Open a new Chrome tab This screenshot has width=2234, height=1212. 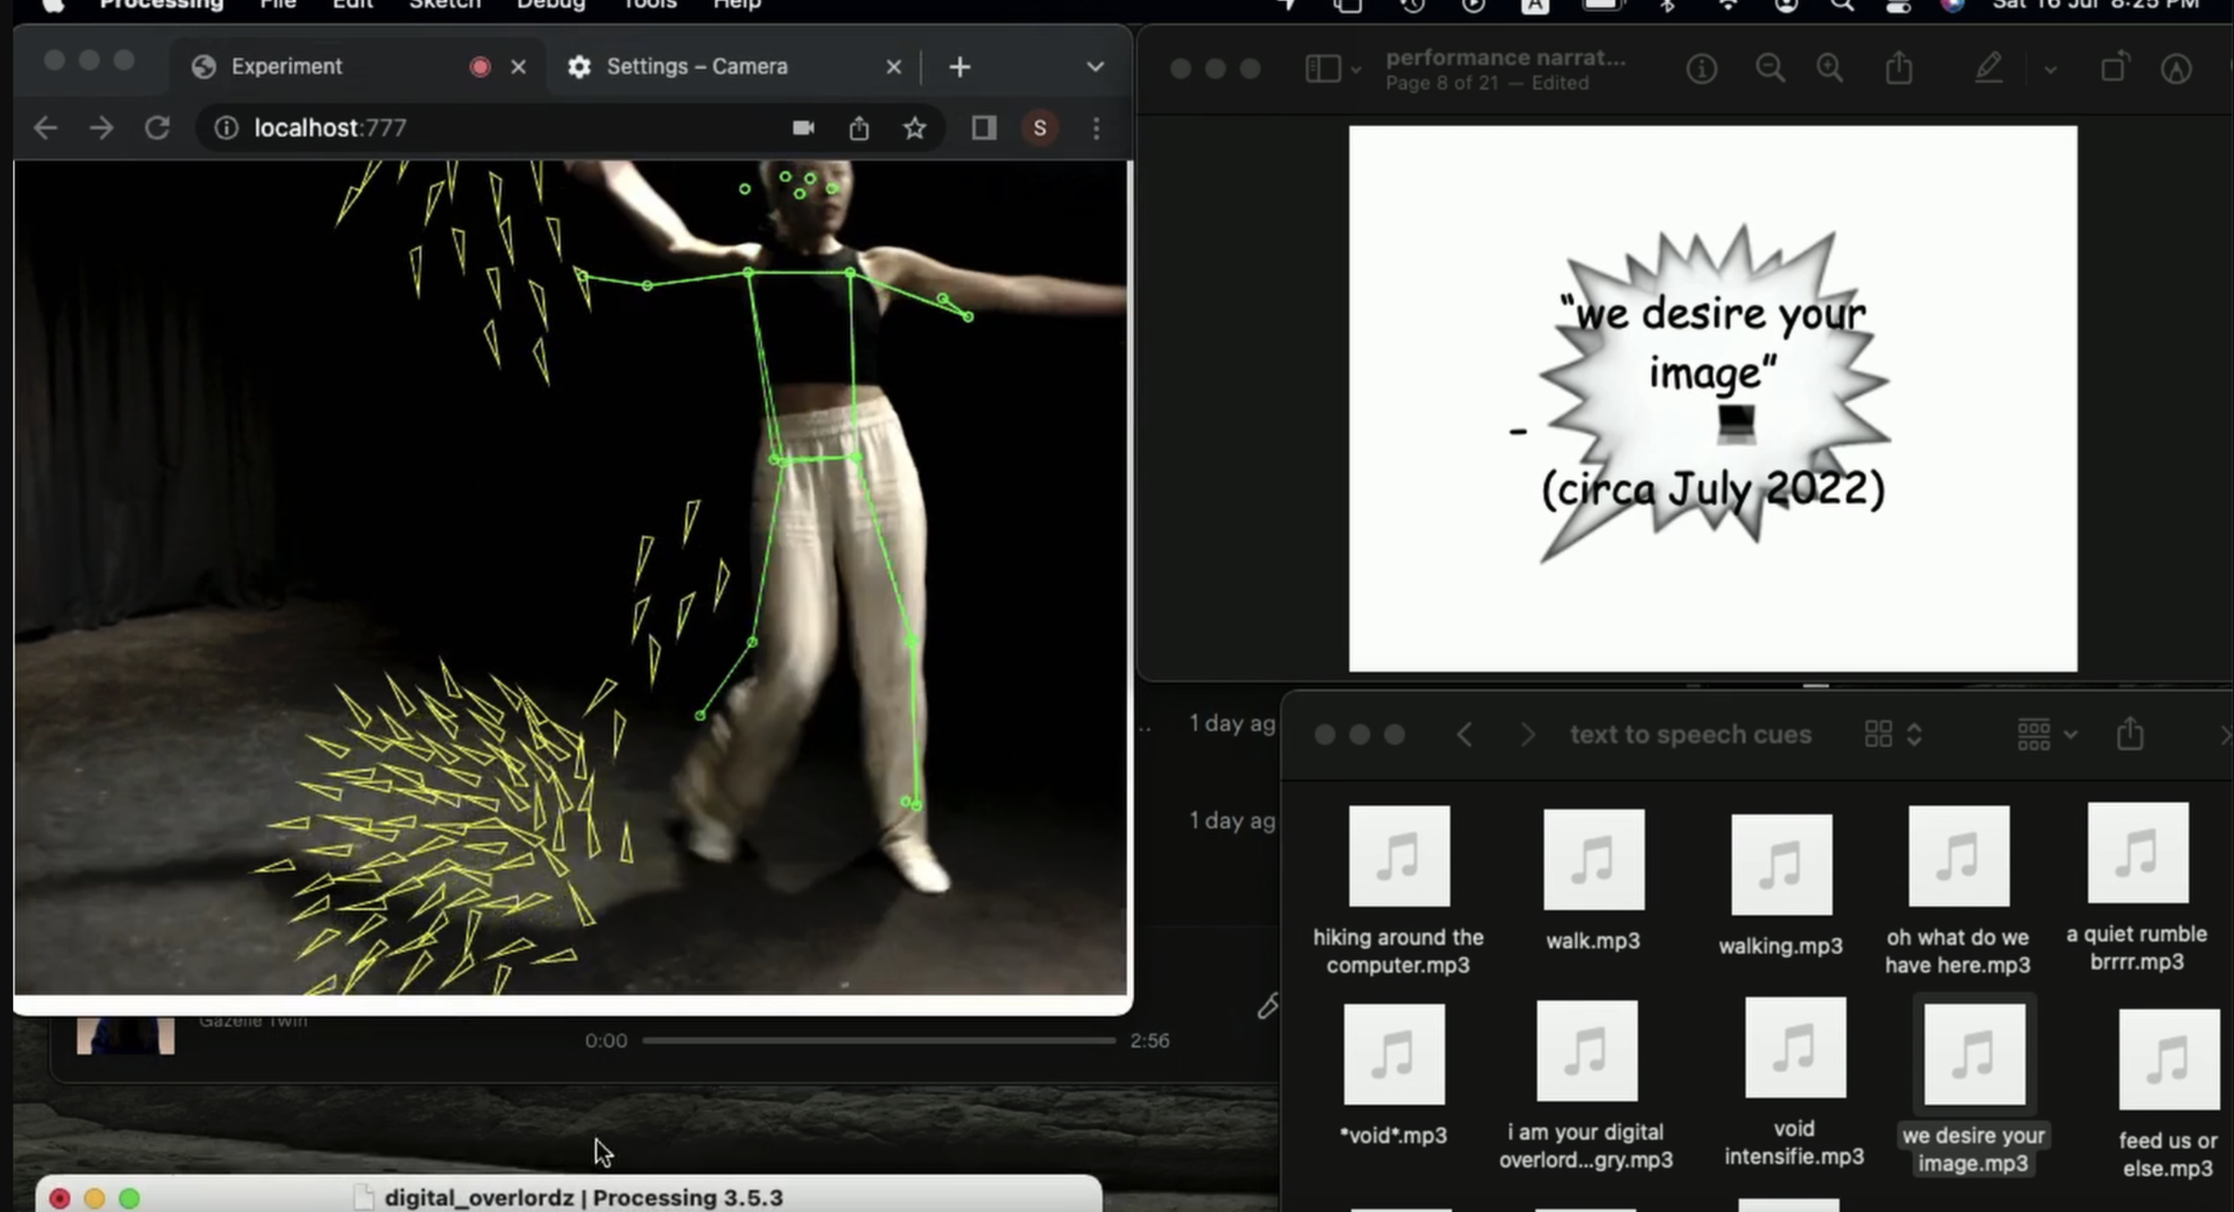point(959,67)
